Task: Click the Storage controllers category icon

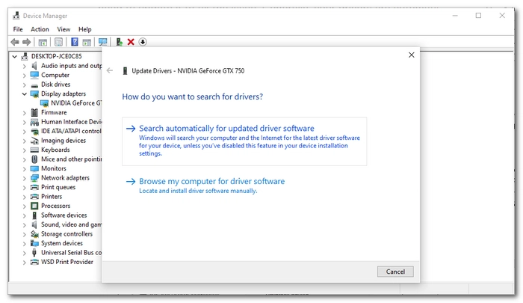Action: [x=34, y=234]
